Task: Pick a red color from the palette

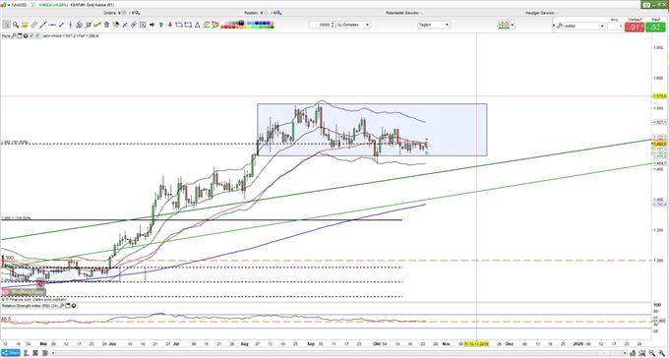Action: 223,27
